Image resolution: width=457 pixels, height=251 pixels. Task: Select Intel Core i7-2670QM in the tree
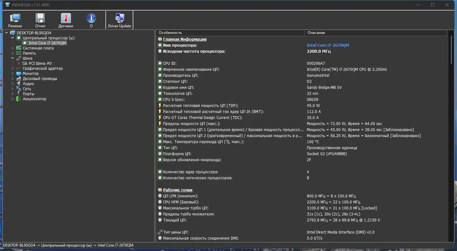click(x=48, y=43)
